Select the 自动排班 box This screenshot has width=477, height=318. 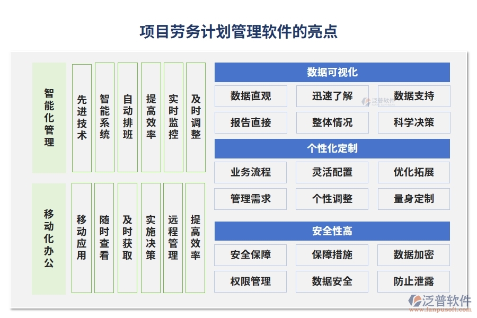click(x=127, y=117)
